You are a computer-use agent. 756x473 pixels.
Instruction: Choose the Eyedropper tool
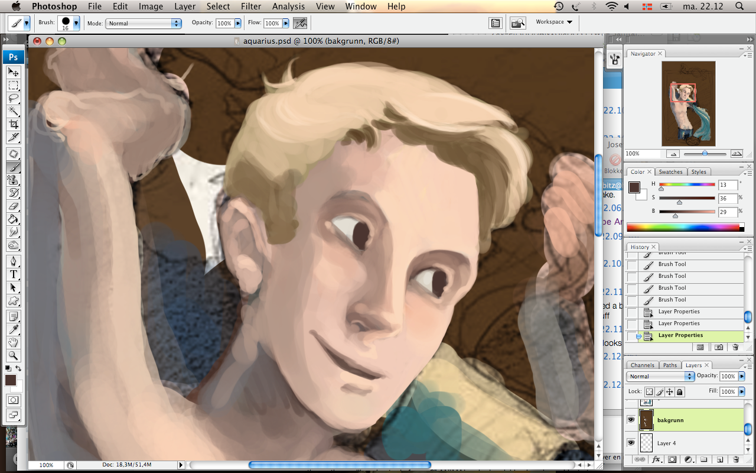[14, 329]
